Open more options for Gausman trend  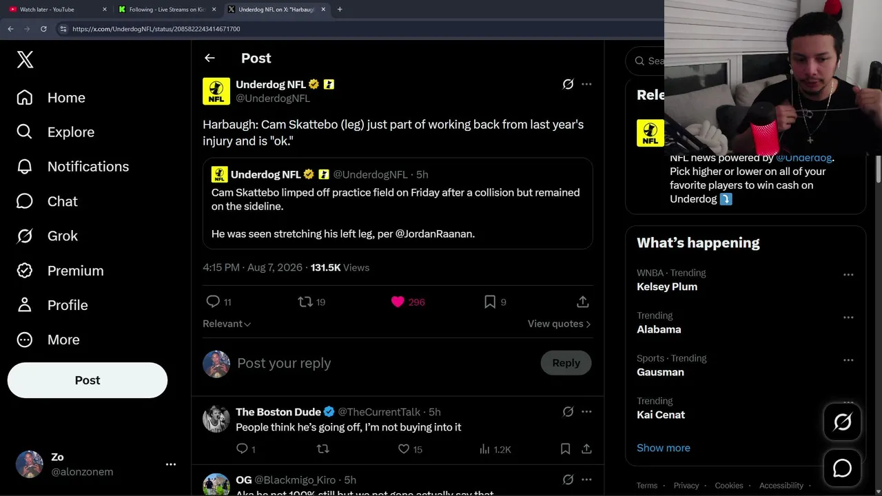pos(848,360)
